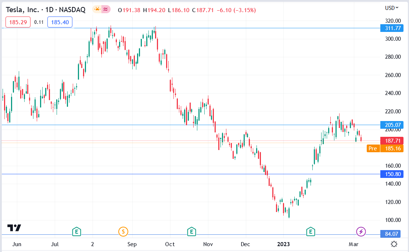Click the pink approximate data icon

(106, 10)
